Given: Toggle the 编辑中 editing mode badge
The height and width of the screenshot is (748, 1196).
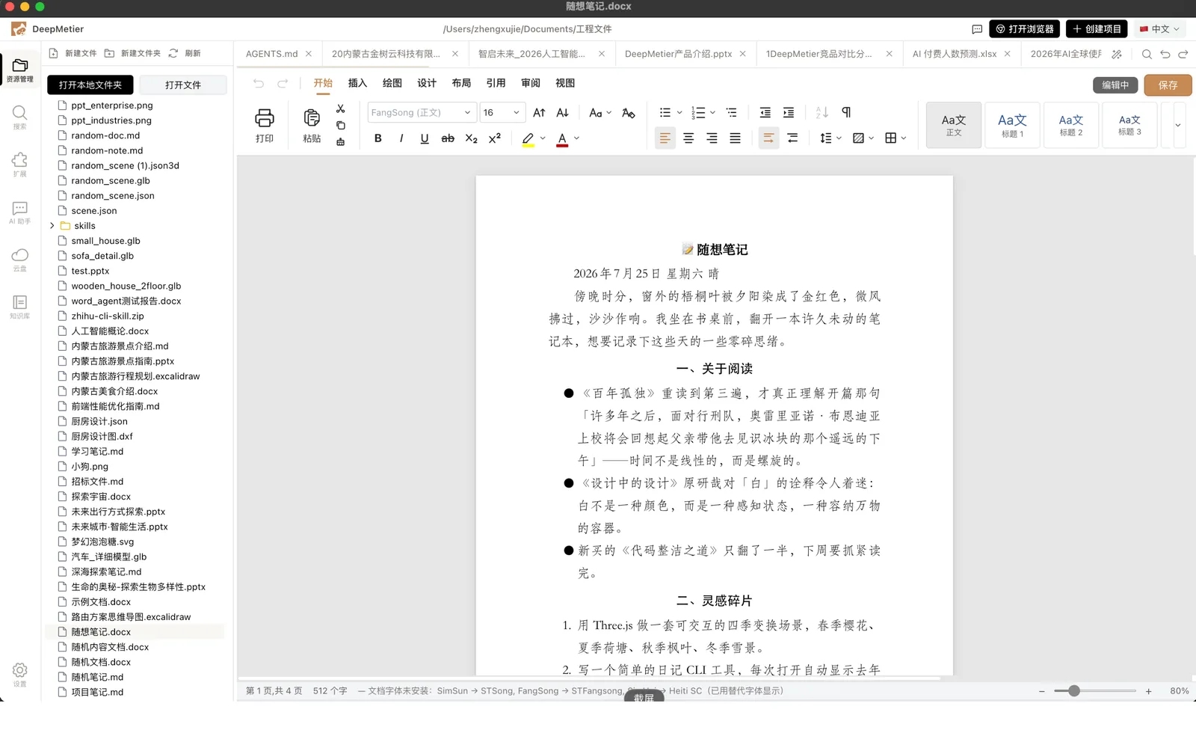Looking at the screenshot, I should point(1115,85).
